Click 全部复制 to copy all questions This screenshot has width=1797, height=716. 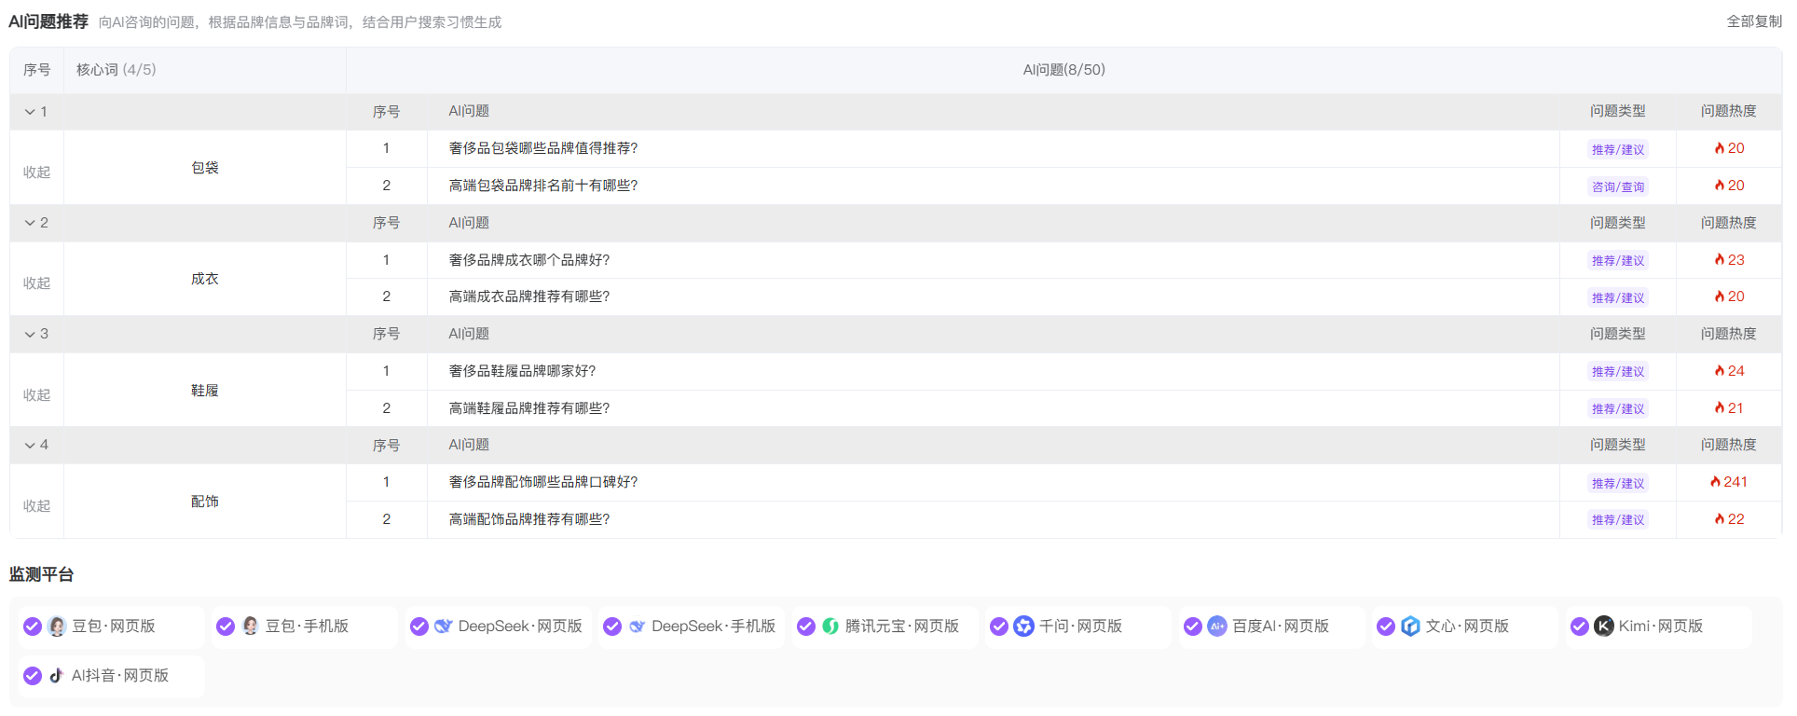point(1753,21)
